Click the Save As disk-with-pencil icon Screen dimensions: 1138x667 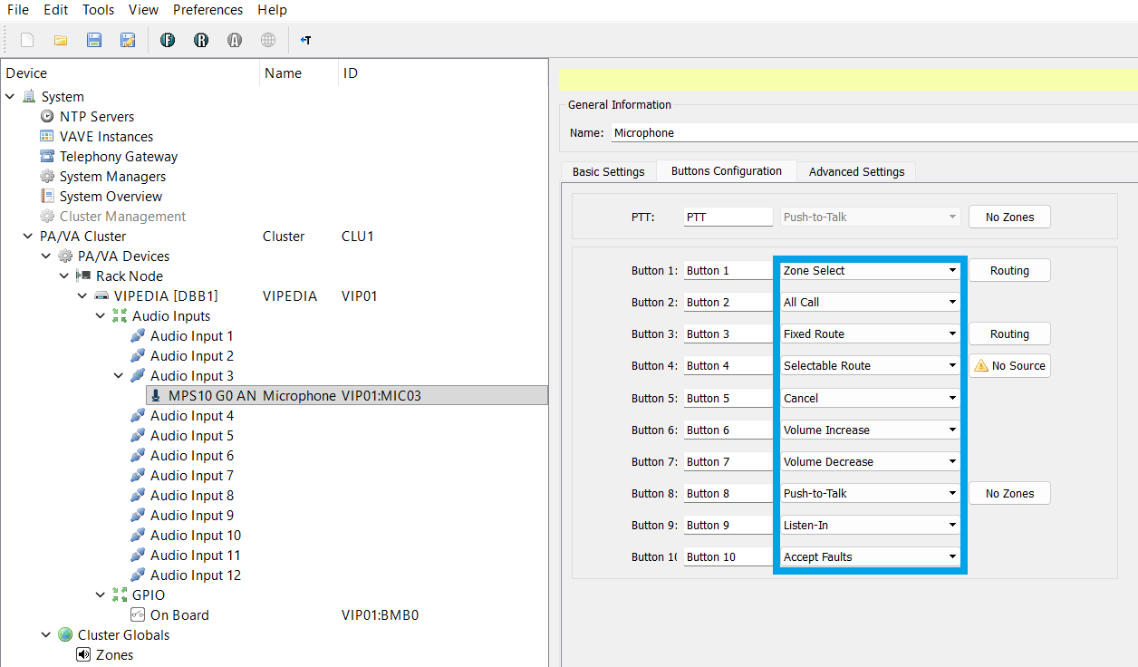click(128, 40)
